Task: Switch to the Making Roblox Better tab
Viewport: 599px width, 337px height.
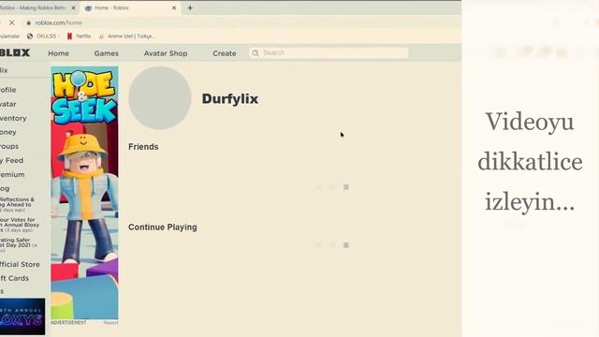Action: 37,7
